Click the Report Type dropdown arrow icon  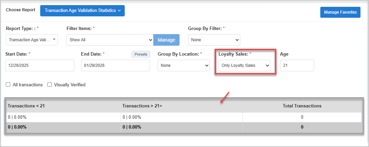click(55, 40)
